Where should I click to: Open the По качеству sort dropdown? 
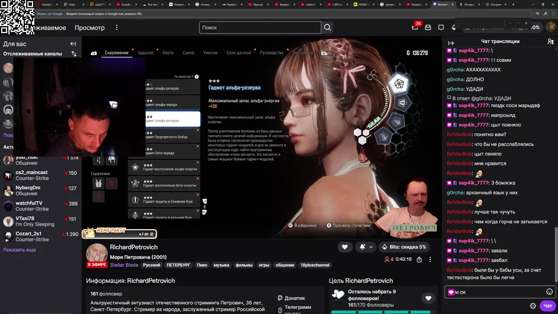[186, 77]
